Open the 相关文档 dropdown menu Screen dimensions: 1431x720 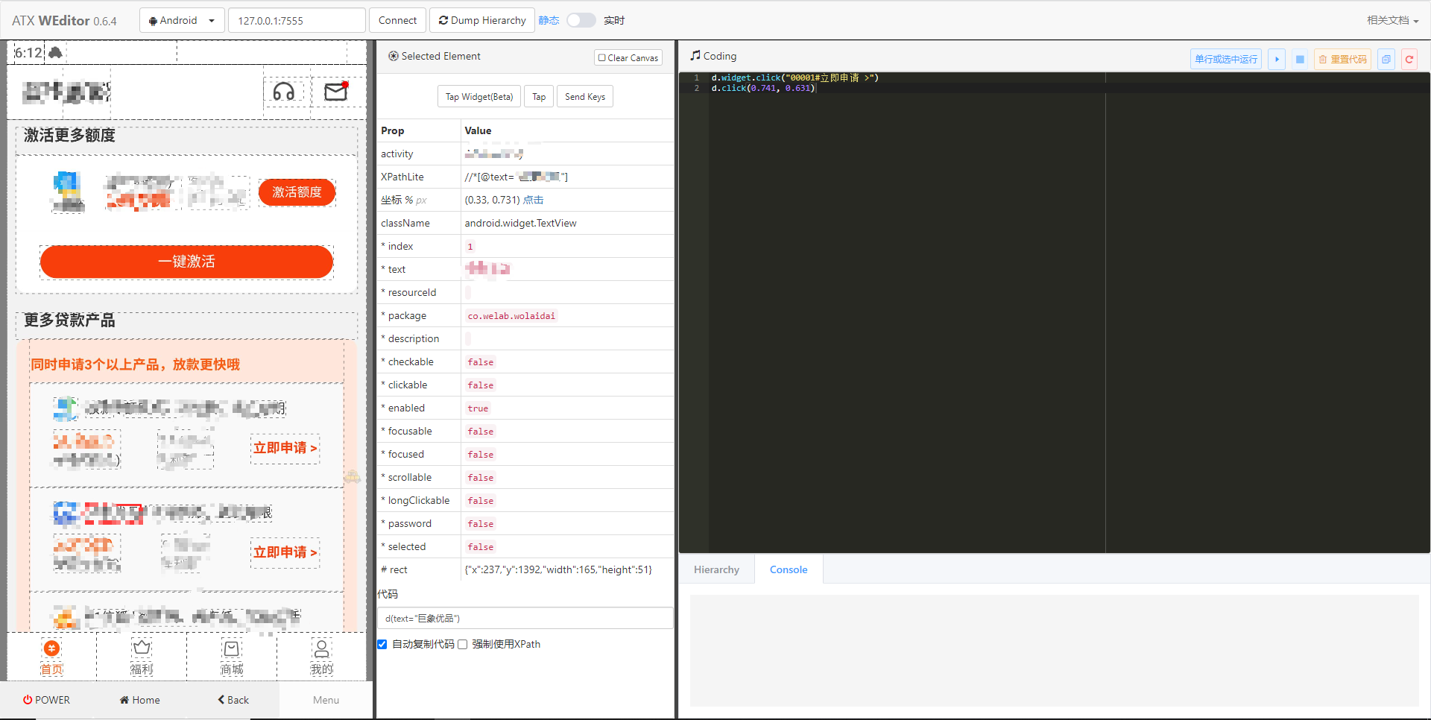tap(1391, 20)
